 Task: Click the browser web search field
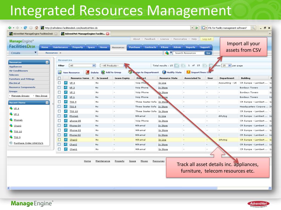(x=229, y=28)
